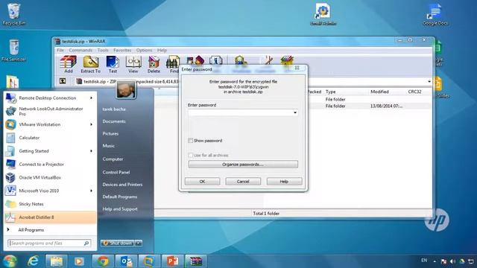Click the Modified column header in WinRAR
Viewport: 477px width, 268px height.
tap(379, 92)
